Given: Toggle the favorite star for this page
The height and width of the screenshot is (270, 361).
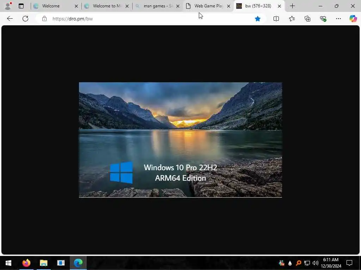Looking at the screenshot, I should click(x=258, y=19).
